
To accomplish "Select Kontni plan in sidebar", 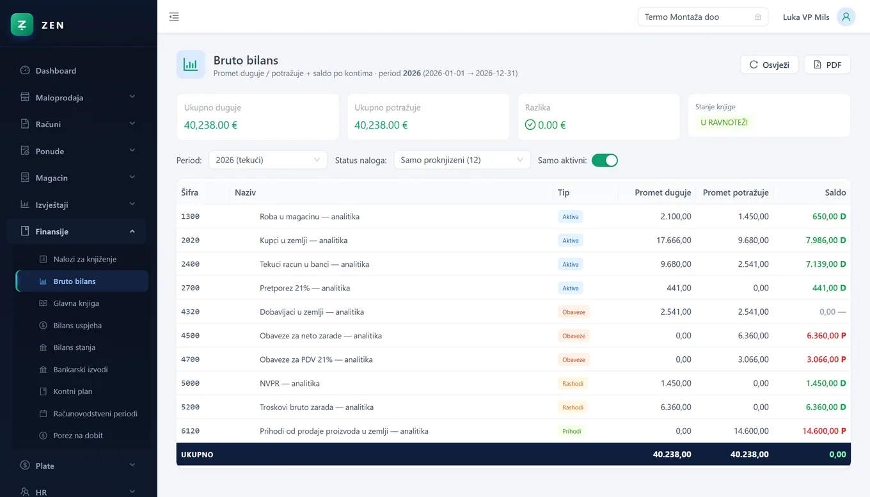I will tap(82, 391).
